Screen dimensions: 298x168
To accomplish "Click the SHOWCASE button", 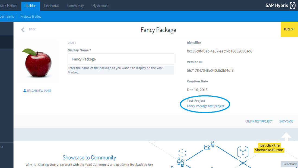I will [286, 122].
